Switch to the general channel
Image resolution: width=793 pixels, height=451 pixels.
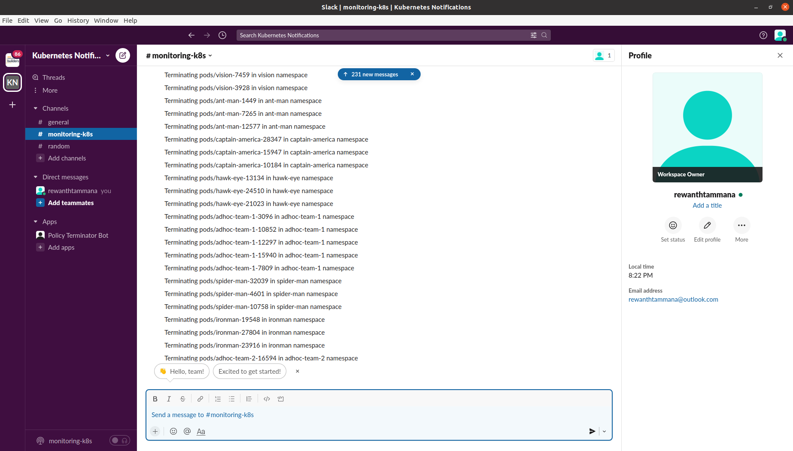(81, 122)
